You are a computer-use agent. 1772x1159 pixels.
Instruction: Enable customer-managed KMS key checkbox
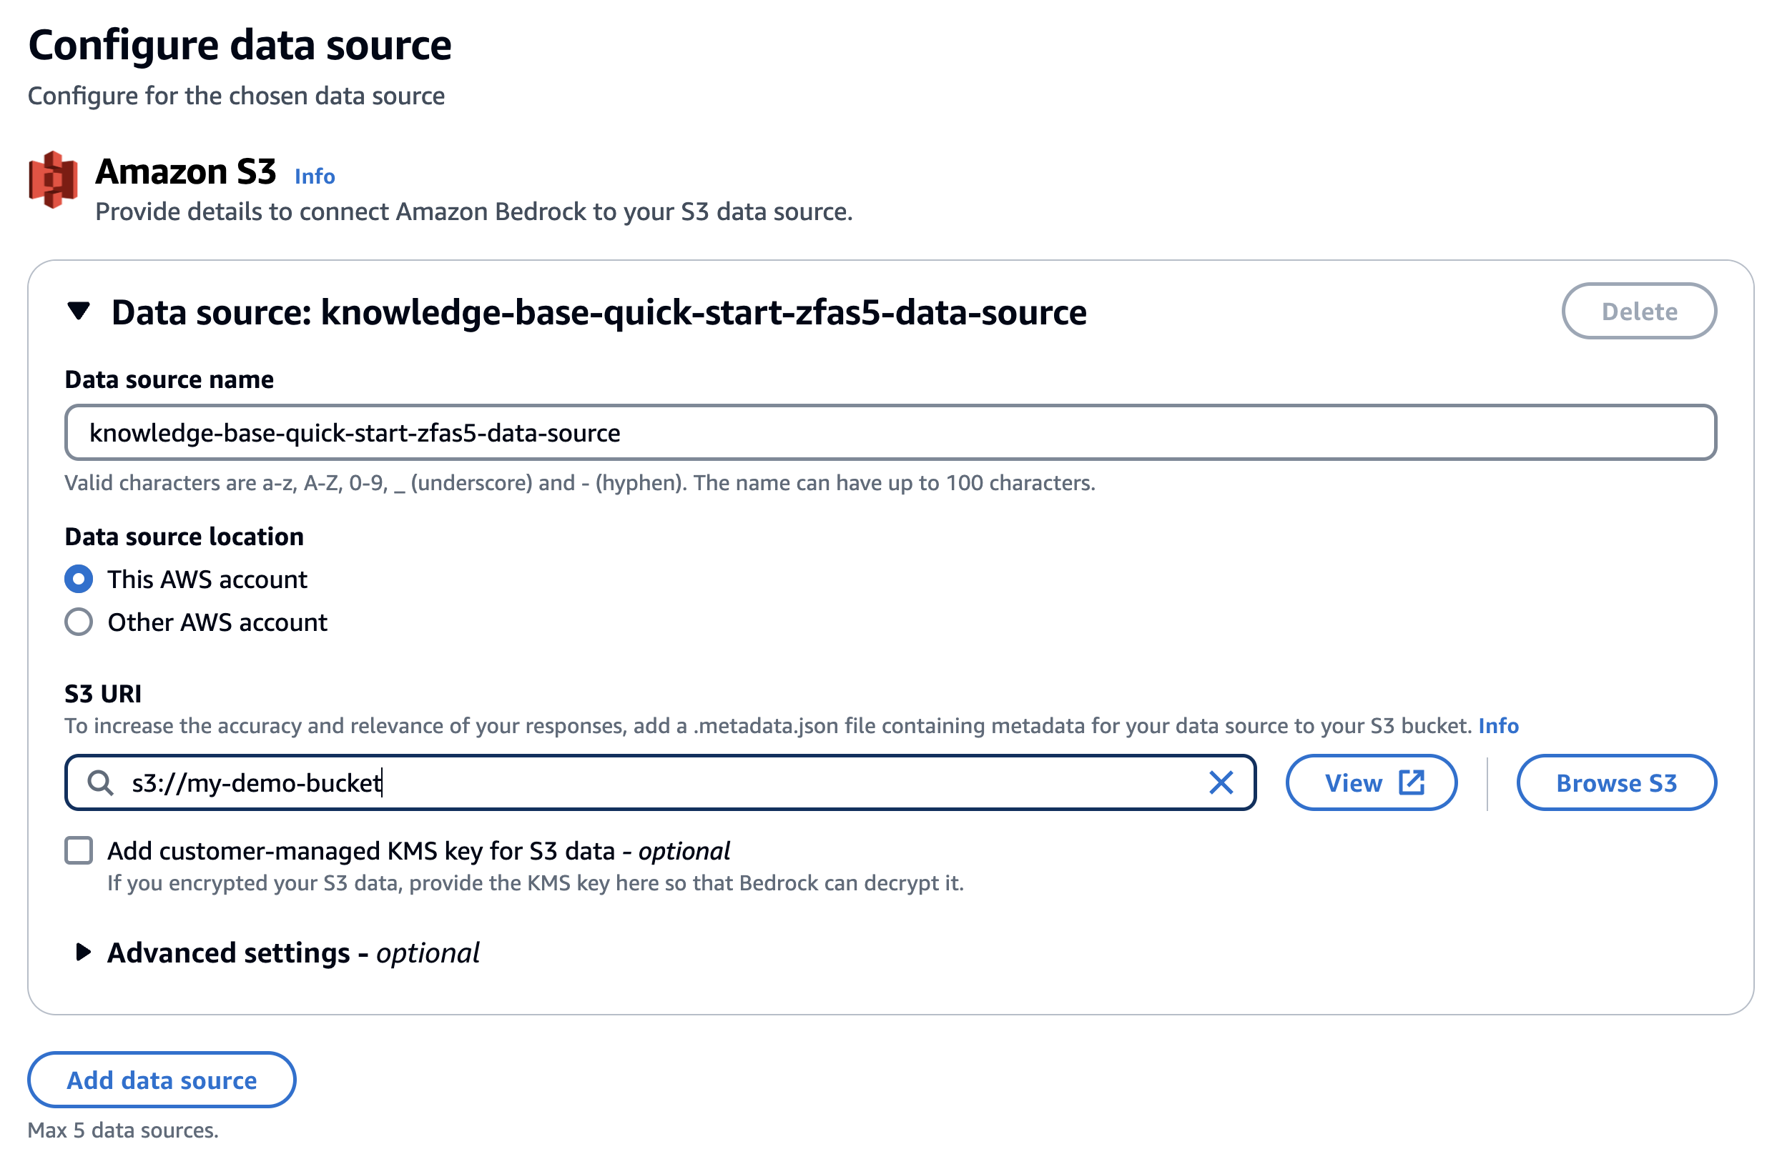pyautogui.click(x=79, y=850)
